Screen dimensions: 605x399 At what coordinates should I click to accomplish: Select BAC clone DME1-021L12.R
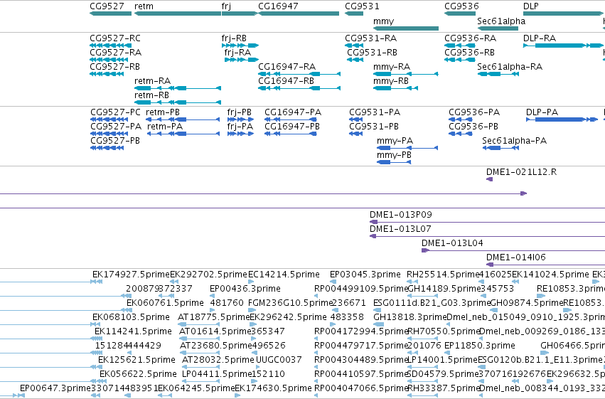point(489,179)
